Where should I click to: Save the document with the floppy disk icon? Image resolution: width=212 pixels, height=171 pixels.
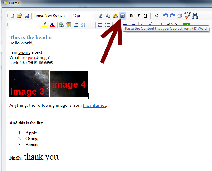click(x=27, y=16)
